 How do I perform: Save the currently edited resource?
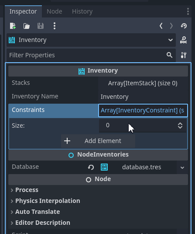coord(41,26)
